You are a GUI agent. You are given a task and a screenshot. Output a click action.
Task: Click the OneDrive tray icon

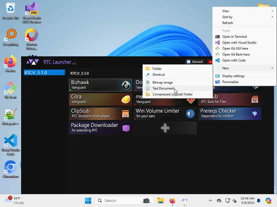[219, 201]
